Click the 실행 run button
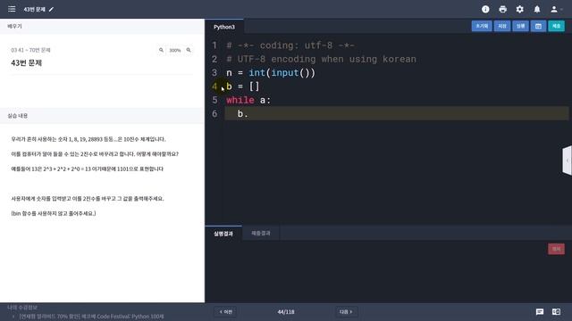Viewport: 572px width, 321px height. click(520, 26)
